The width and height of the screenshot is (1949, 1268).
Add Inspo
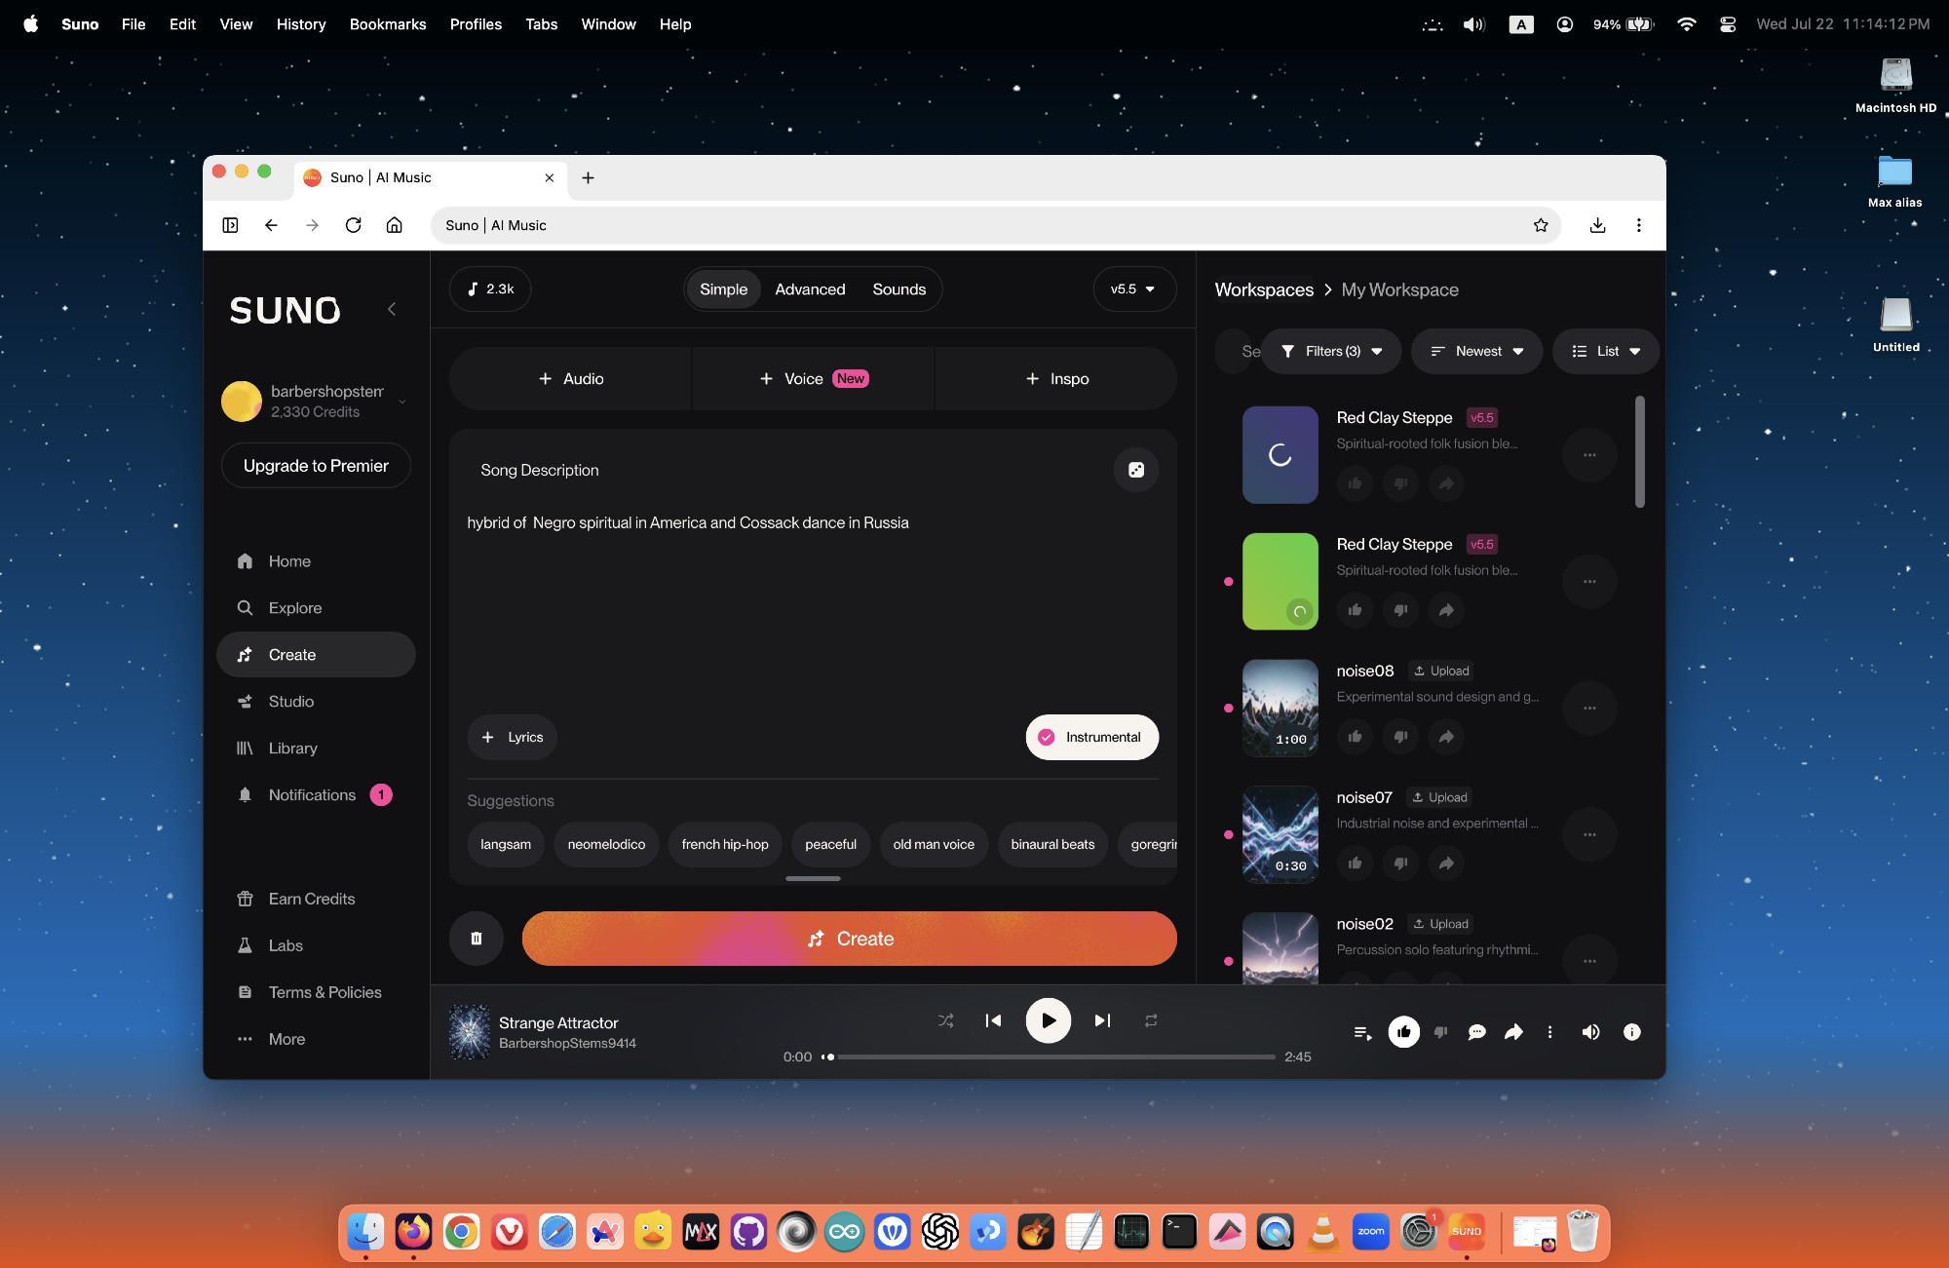[1056, 379]
